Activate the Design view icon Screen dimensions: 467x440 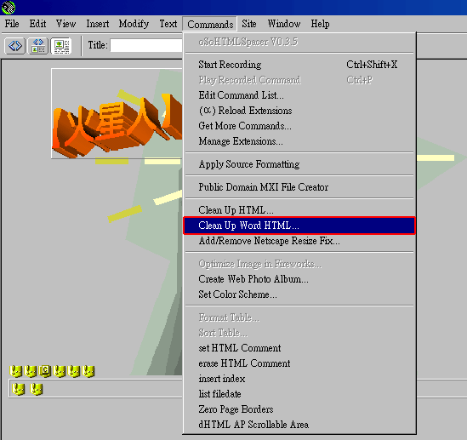click(61, 46)
